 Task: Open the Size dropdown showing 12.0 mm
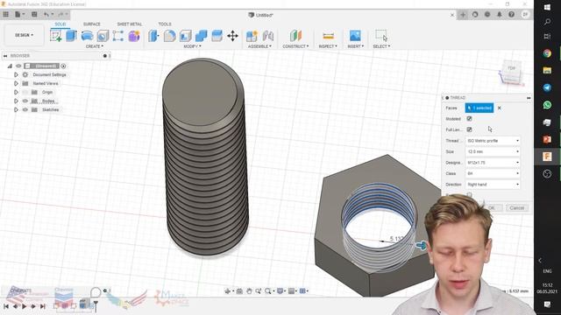point(493,151)
